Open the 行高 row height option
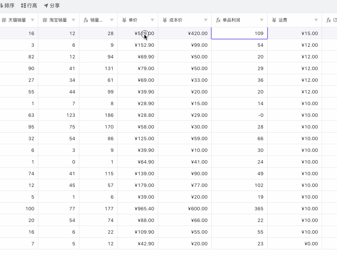This screenshot has height=257, width=337. (x=29, y=6)
